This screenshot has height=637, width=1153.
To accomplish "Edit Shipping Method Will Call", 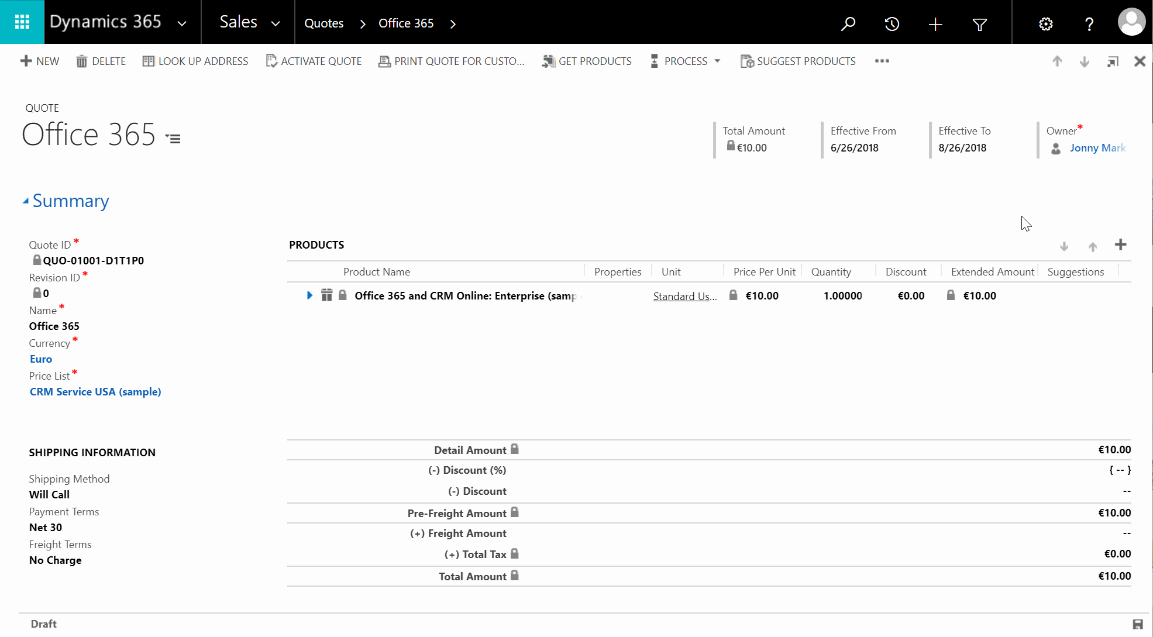I will 49,495.
